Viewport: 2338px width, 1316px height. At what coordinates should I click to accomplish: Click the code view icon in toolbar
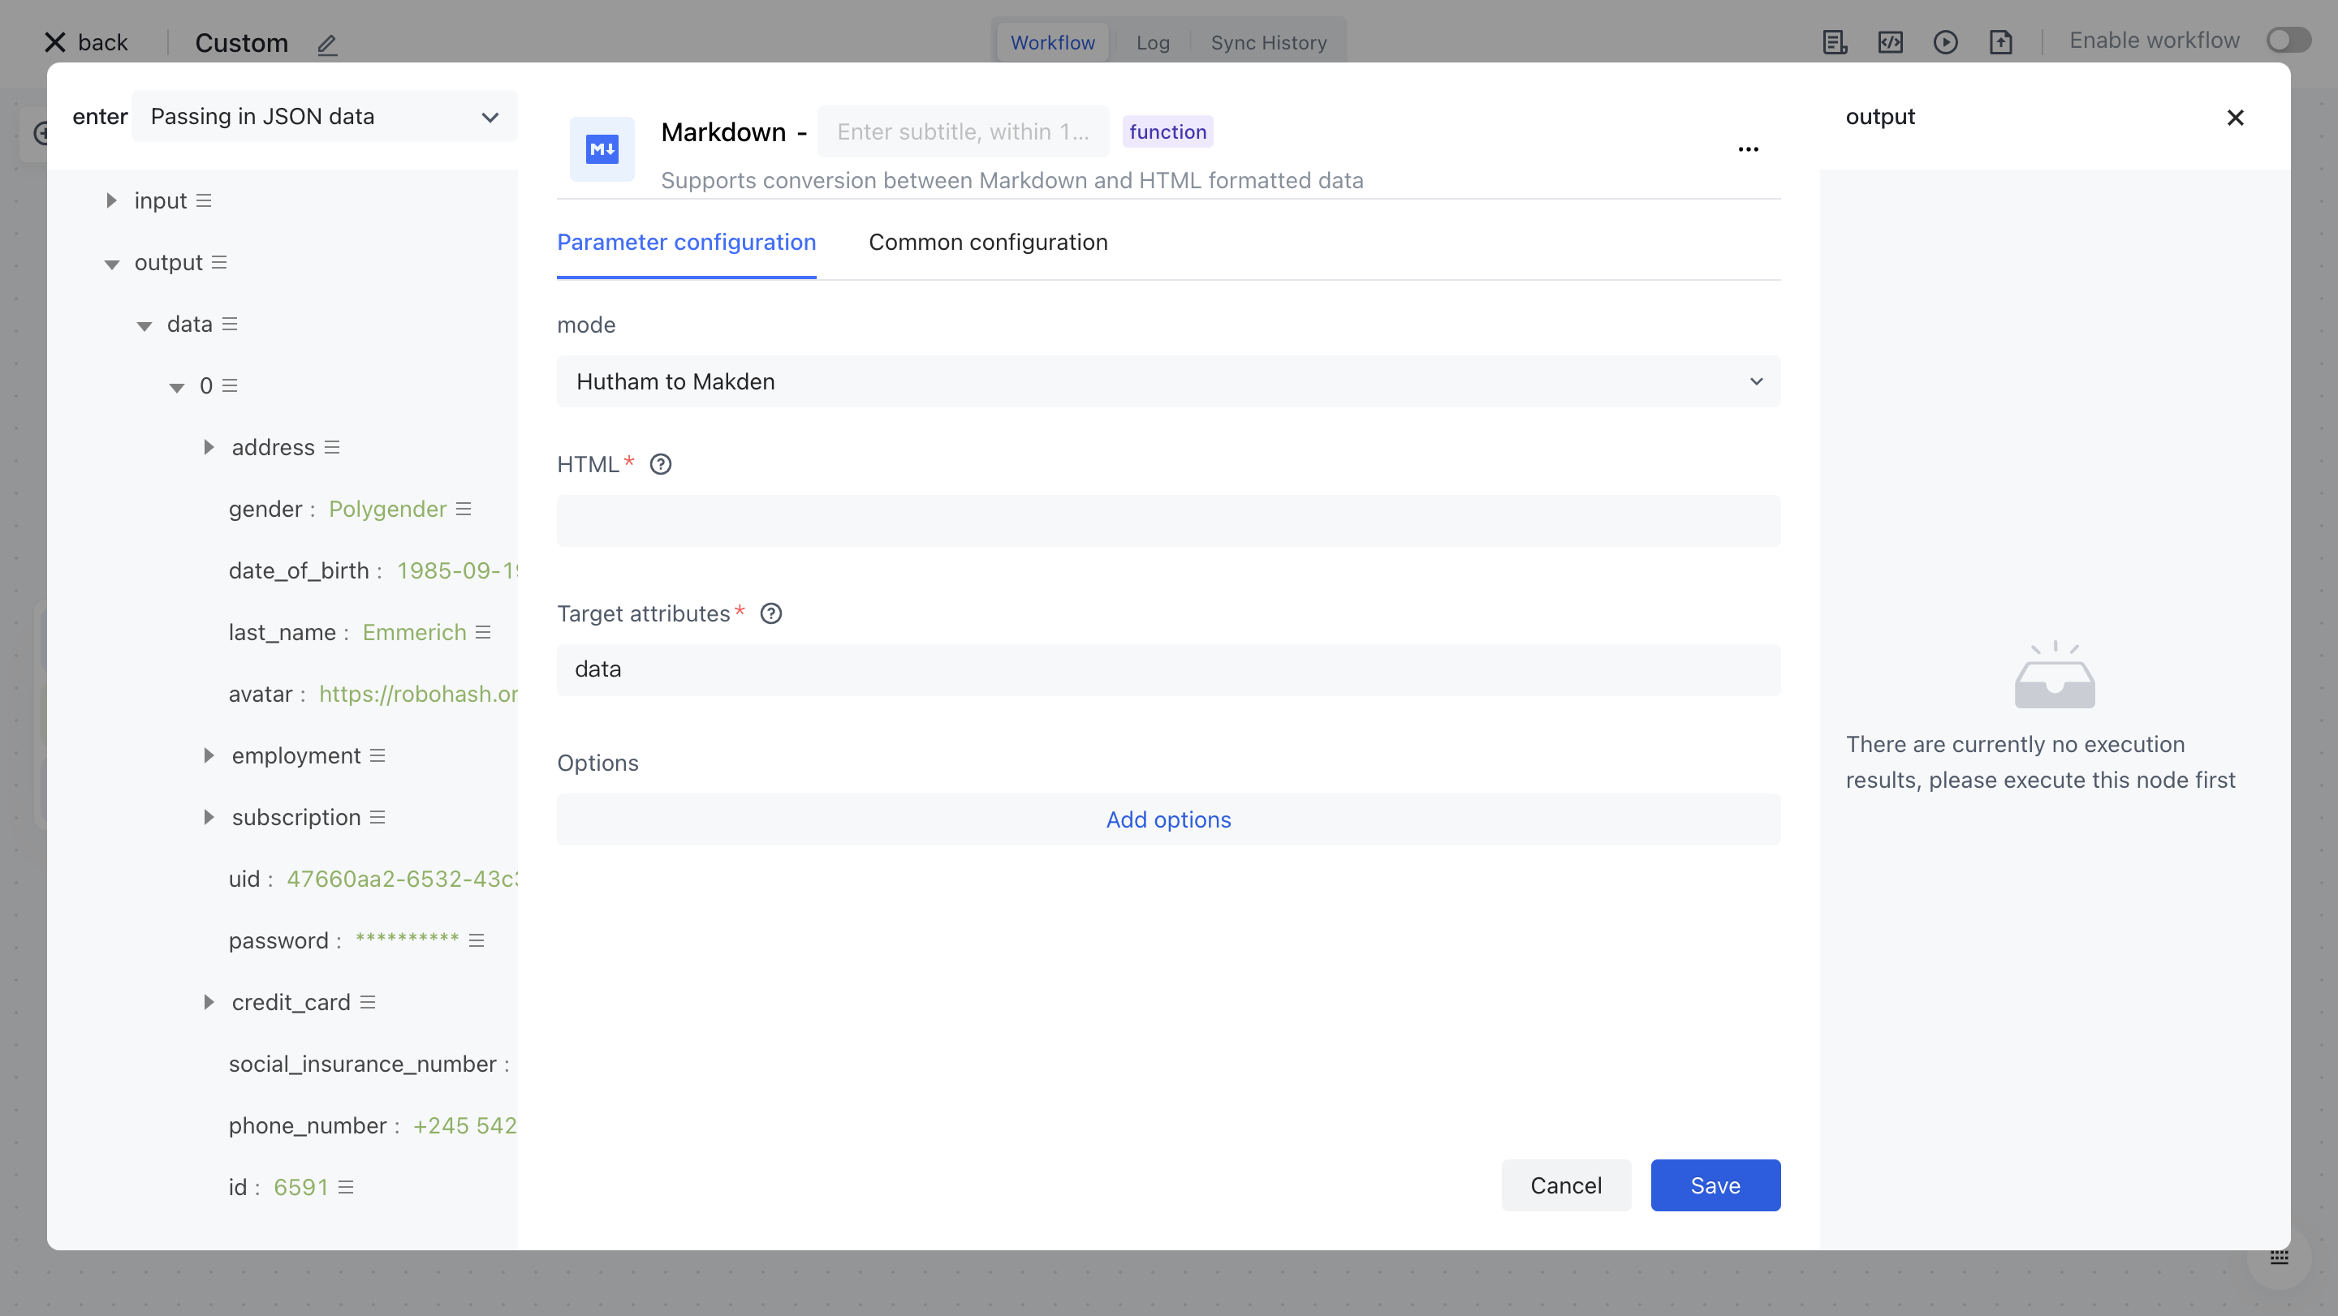[1890, 41]
